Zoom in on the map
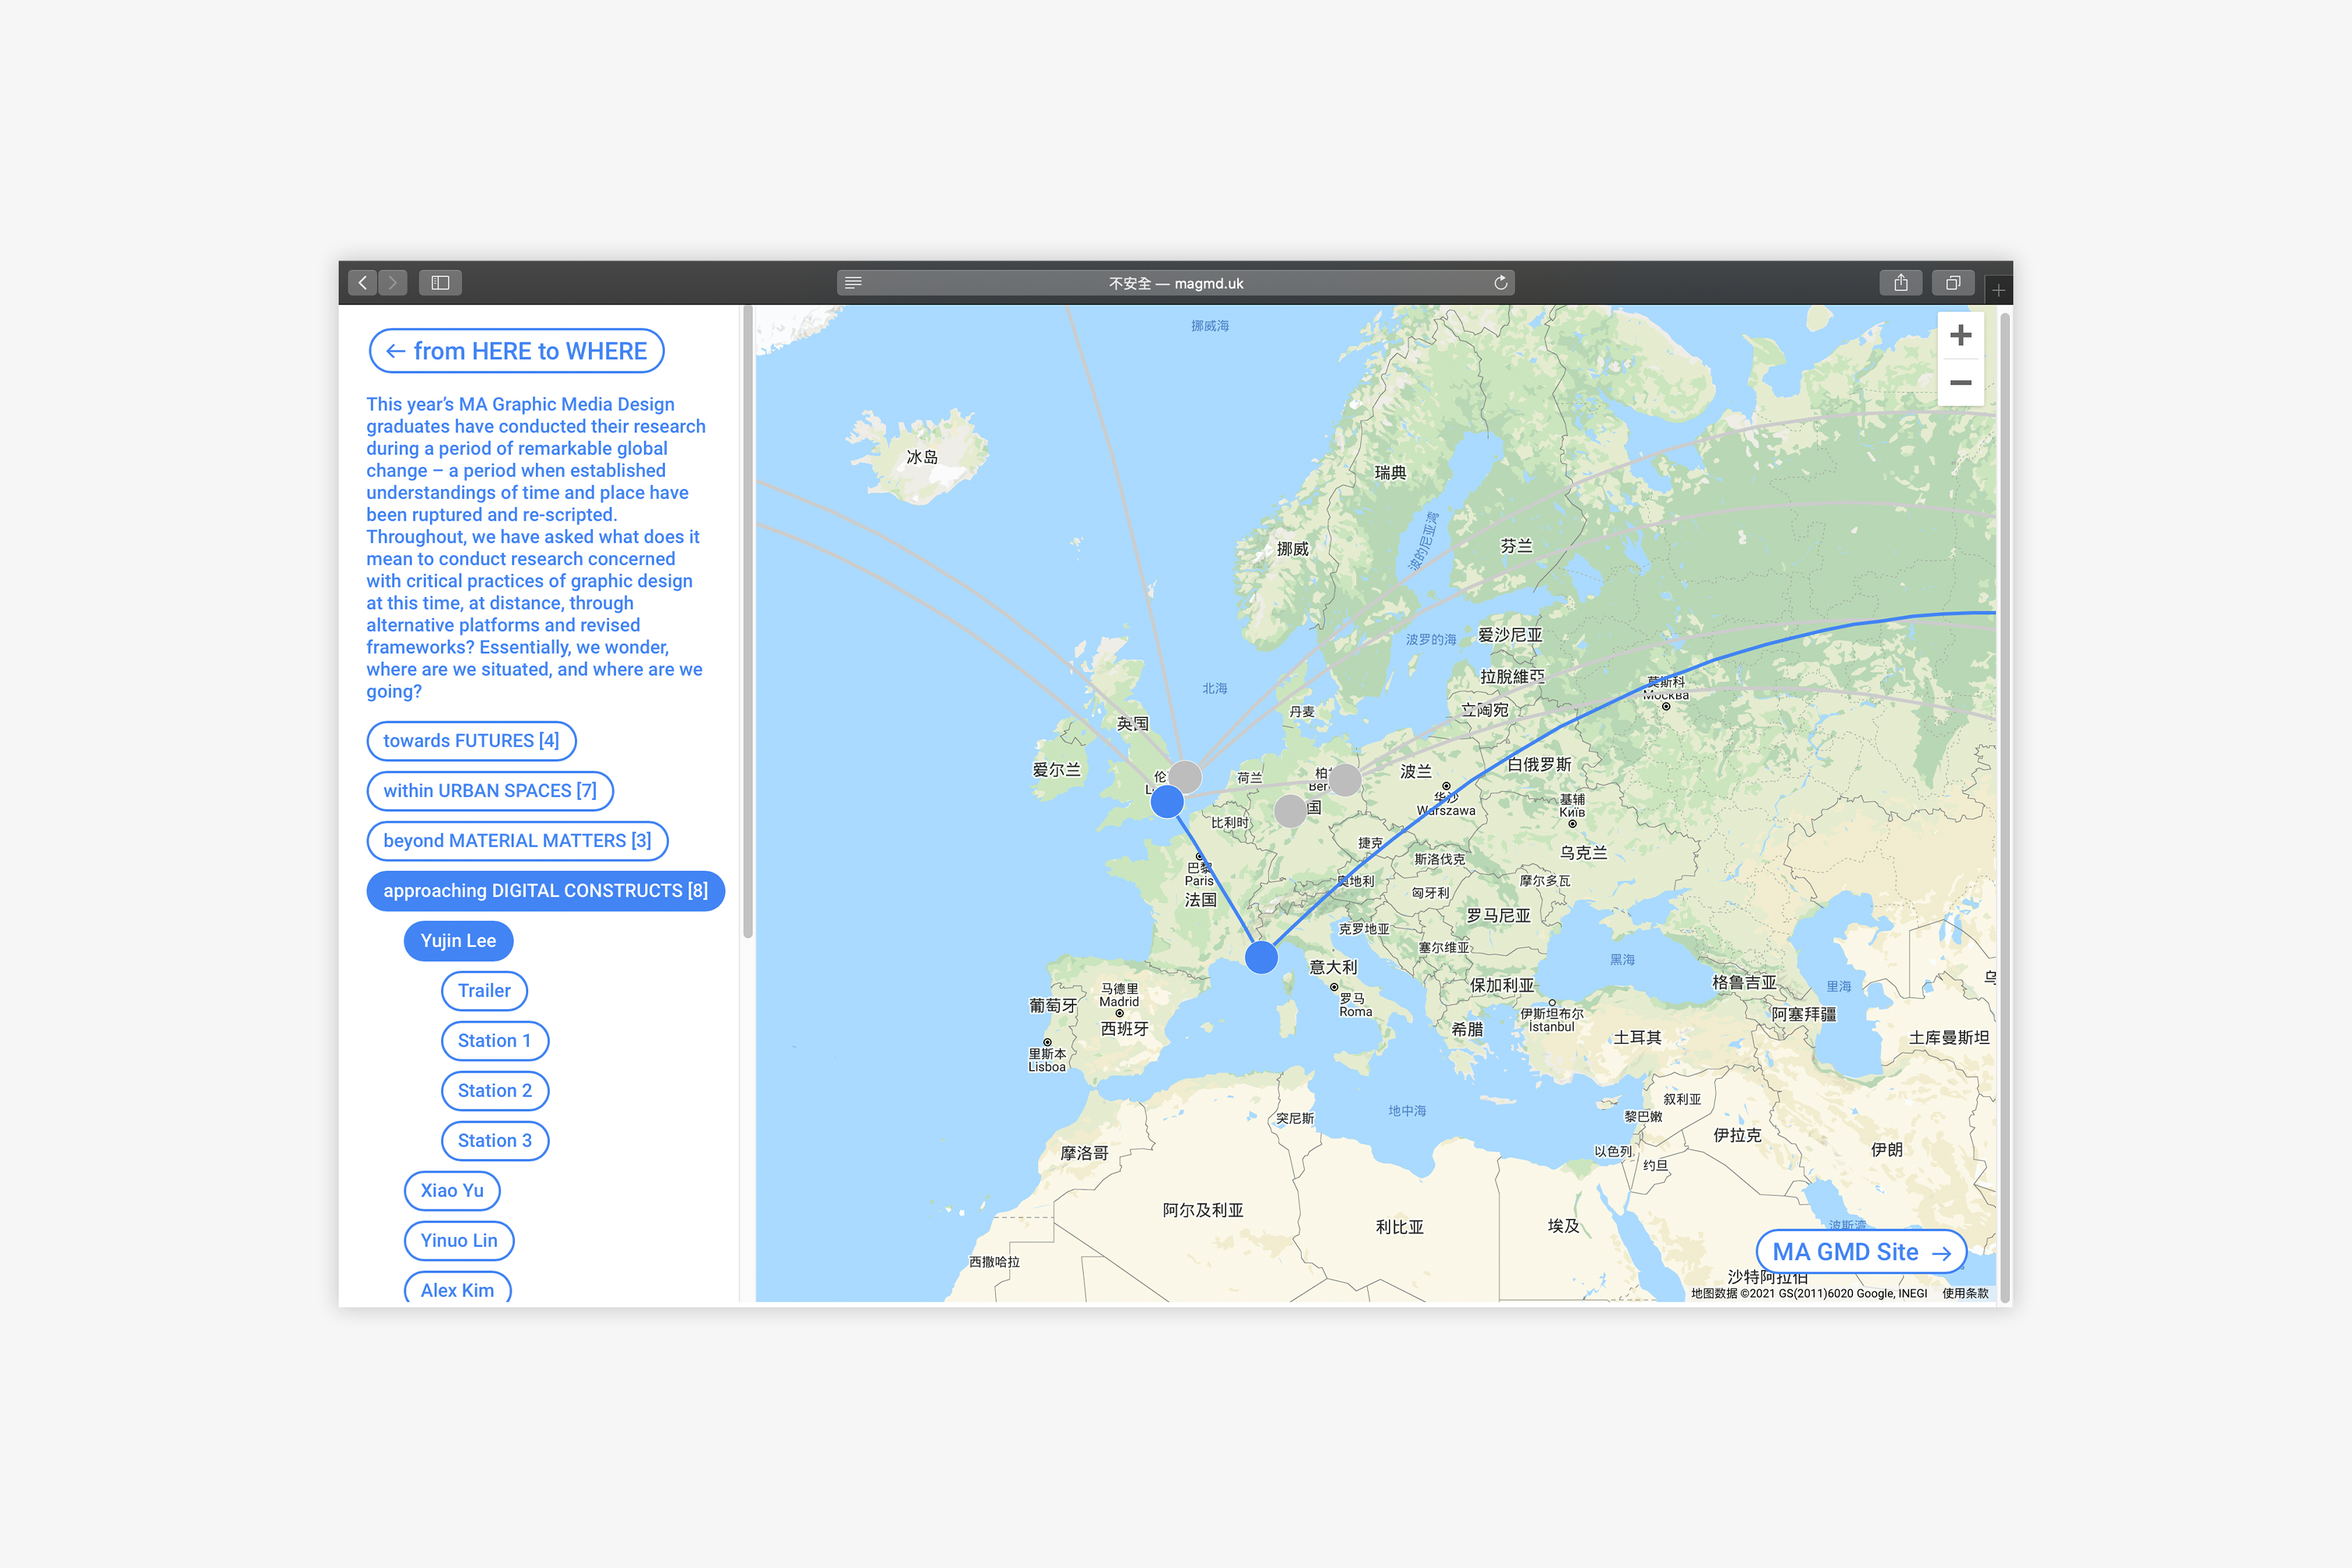The height and width of the screenshot is (1568, 2352). point(1960,335)
